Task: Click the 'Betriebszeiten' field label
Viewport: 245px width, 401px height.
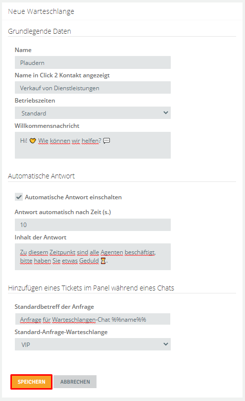Action: 35,101
